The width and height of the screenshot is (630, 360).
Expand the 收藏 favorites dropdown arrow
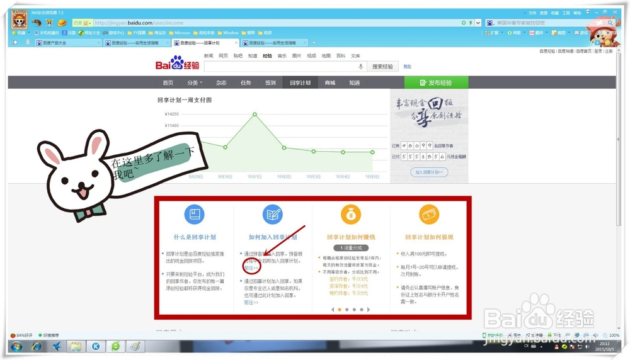click(x=29, y=33)
